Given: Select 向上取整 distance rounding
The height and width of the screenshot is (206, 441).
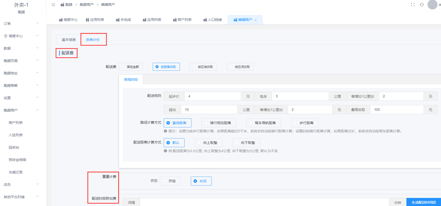Looking at the screenshot, I should coord(208,142).
